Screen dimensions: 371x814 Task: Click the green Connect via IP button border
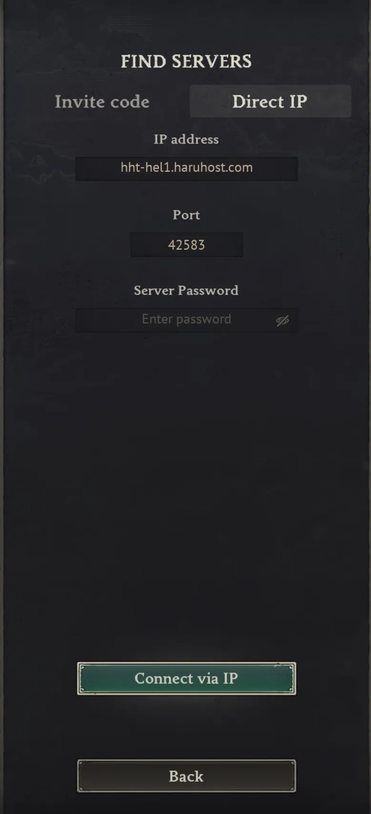186,678
